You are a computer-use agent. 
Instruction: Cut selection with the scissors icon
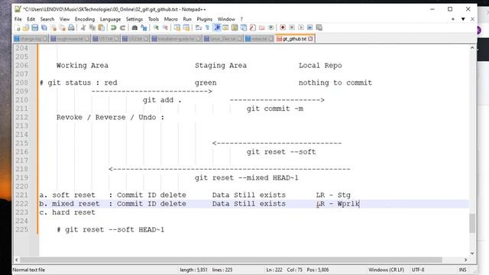83,27
